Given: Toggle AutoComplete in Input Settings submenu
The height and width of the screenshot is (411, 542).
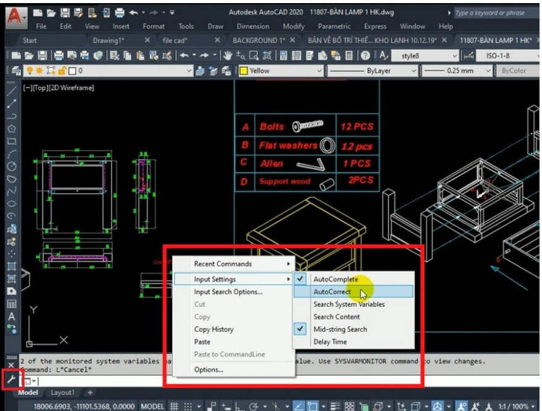Looking at the screenshot, I should [335, 279].
